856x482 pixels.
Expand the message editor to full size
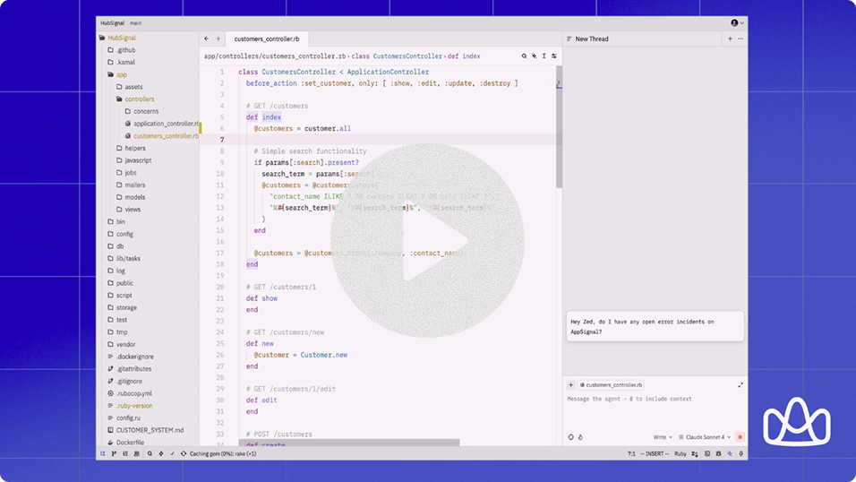[x=740, y=385]
